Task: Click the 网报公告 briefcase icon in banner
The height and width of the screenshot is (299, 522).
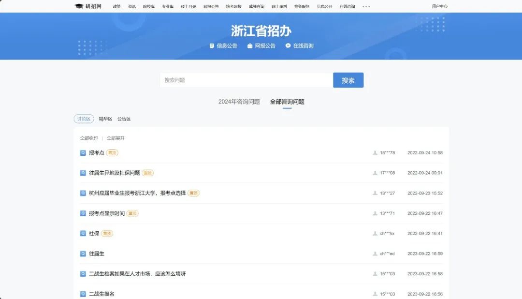Action: click(250, 45)
